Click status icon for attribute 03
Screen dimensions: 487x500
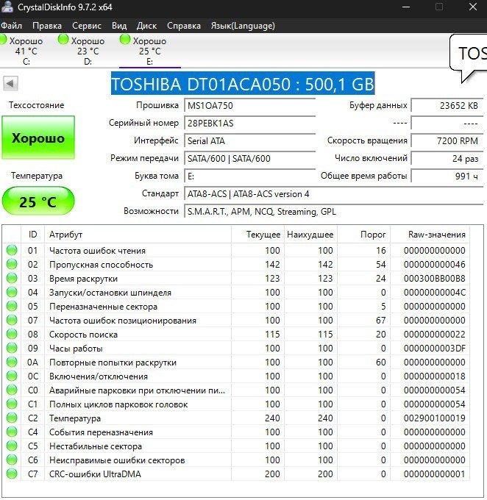(12, 279)
